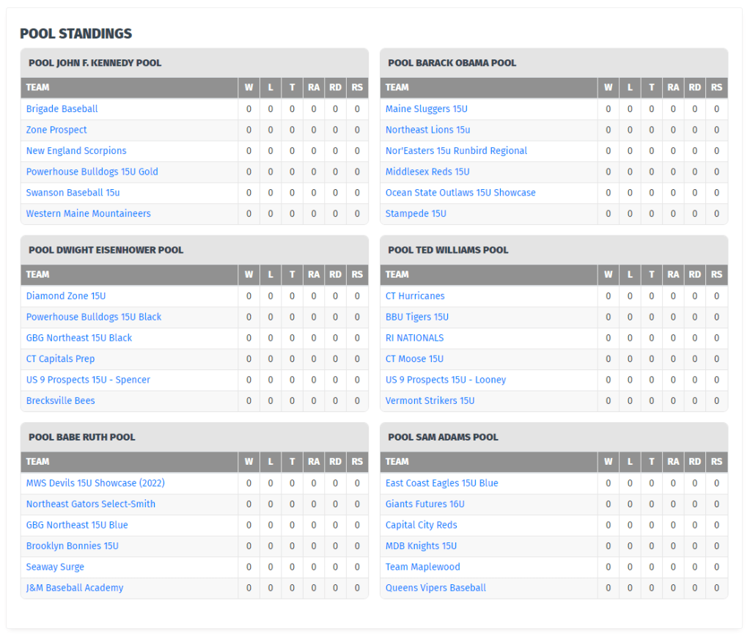The image size is (750, 637).
Task: Open J&M Baseball Academy team link
Action: [x=75, y=588]
